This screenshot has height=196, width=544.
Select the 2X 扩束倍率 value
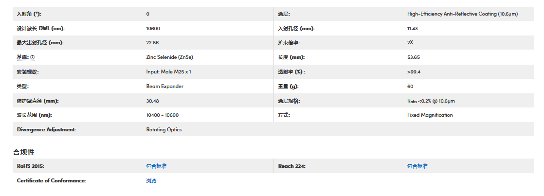[x=410, y=43]
